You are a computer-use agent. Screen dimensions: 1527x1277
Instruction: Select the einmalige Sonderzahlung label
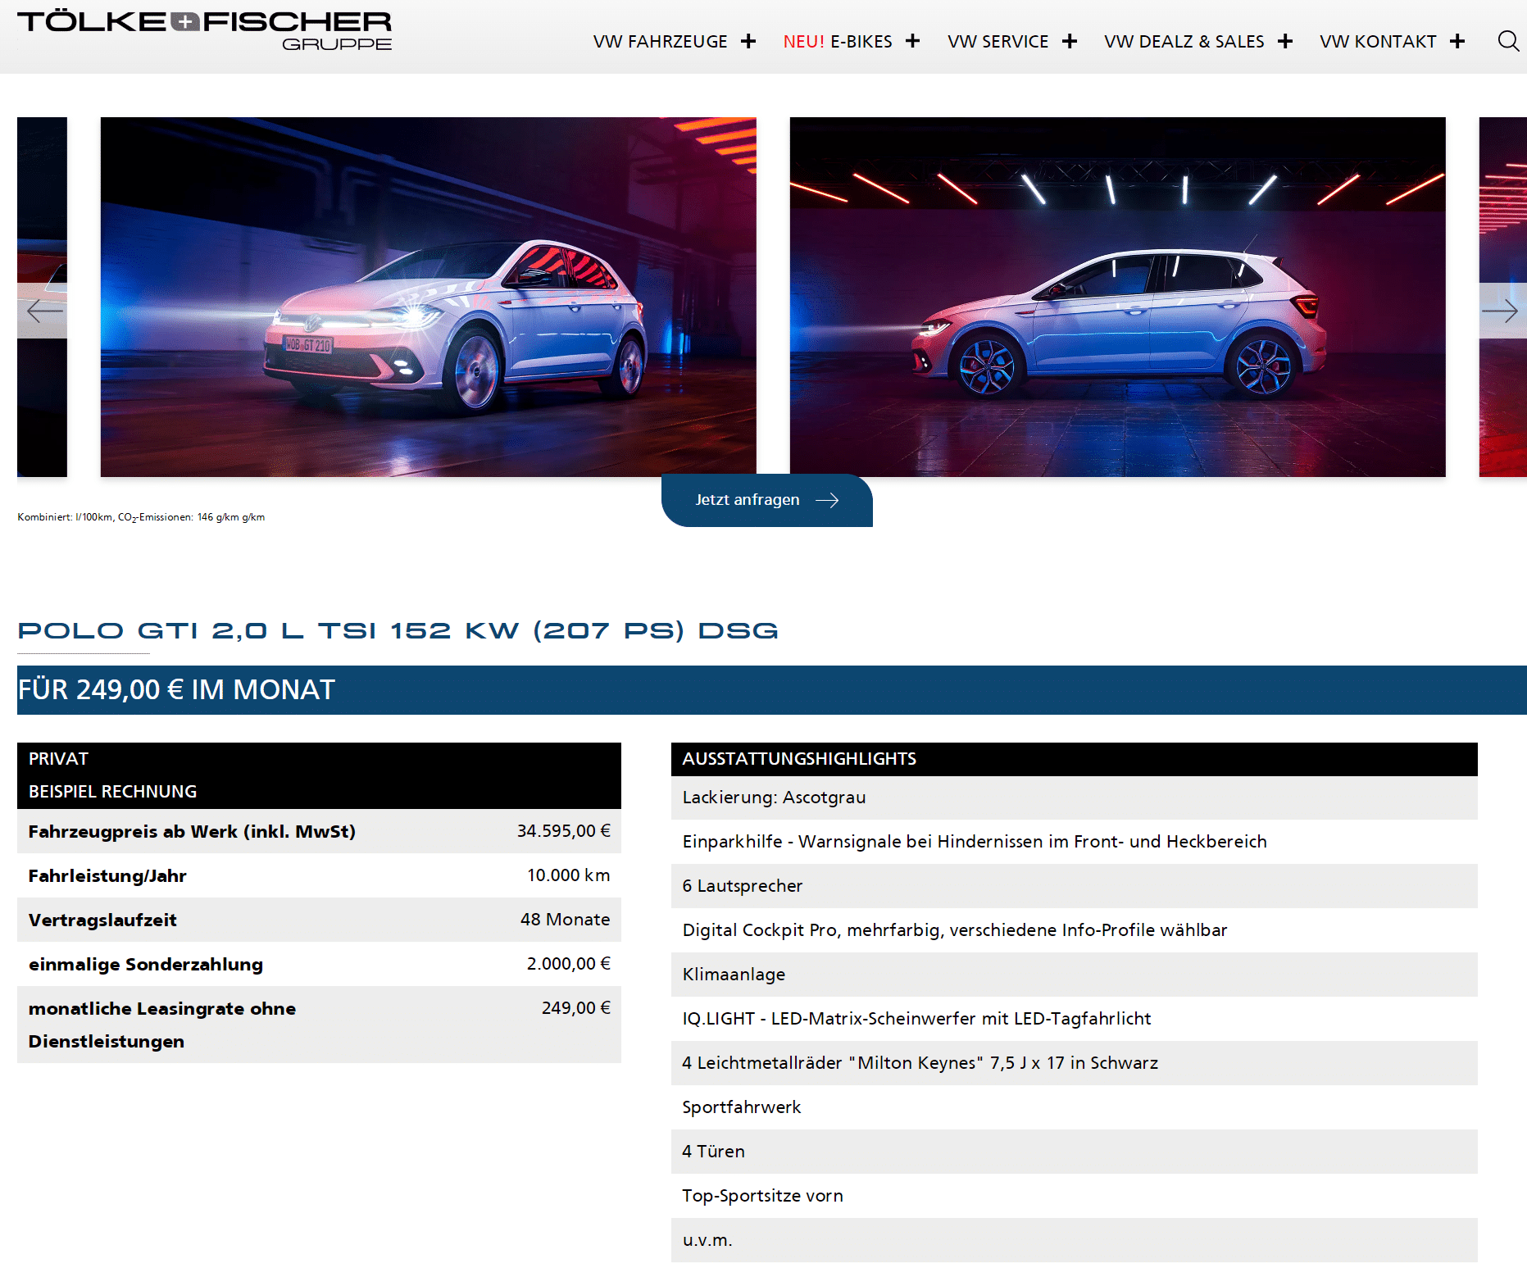(x=146, y=964)
